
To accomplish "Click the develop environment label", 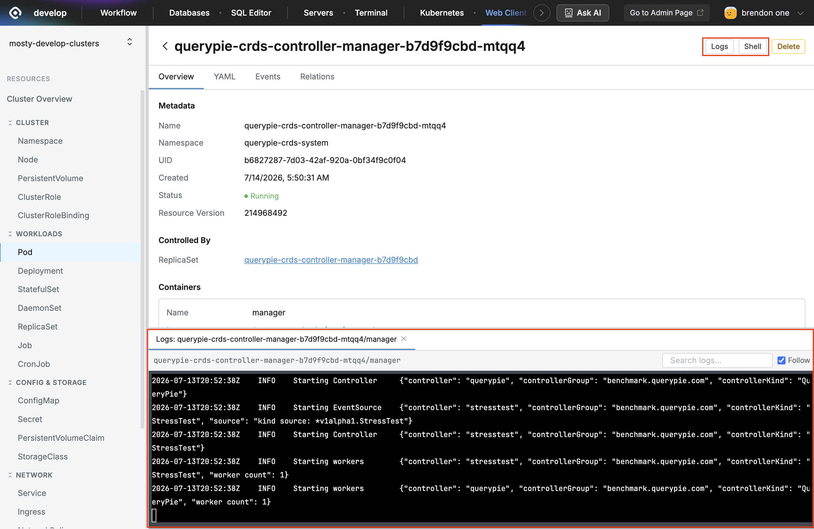I will point(50,13).
